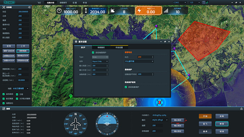Minimize the settings dialog
Viewport: 244px width, 137px height.
coord(161,41)
